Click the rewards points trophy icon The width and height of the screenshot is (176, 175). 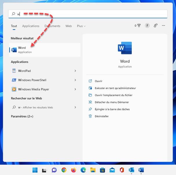tap(139, 26)
